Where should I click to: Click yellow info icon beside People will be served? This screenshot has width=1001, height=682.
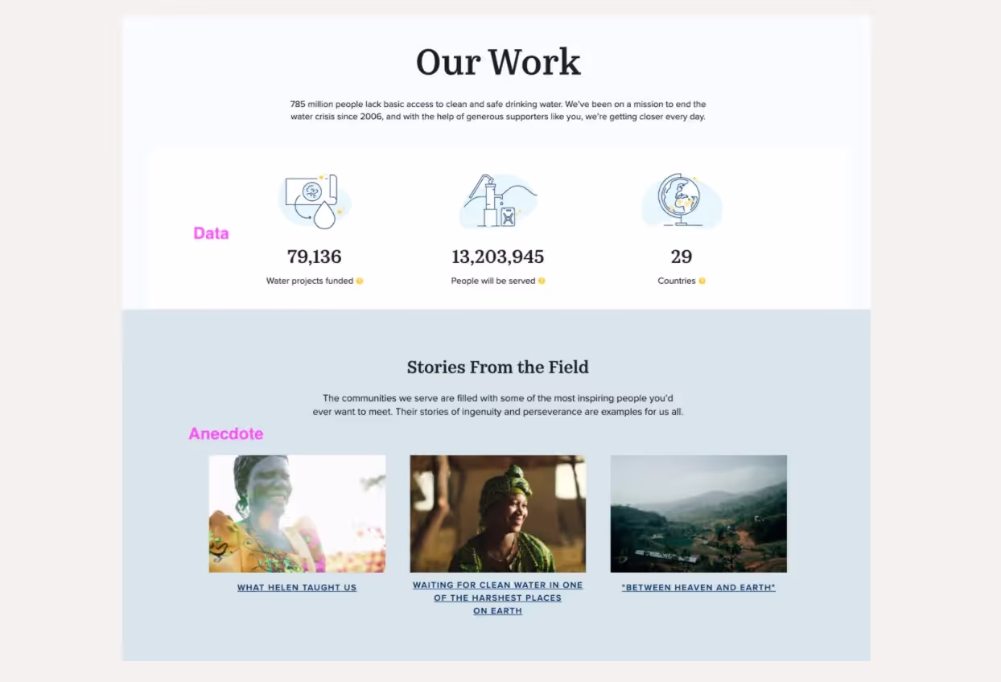point(542,281)
